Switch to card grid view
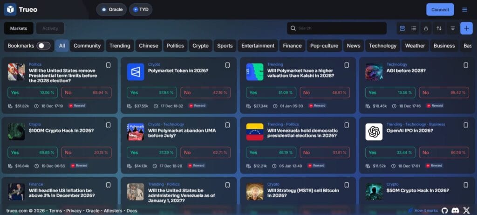This screenshot has height=215, width=477. pos(402,28)
